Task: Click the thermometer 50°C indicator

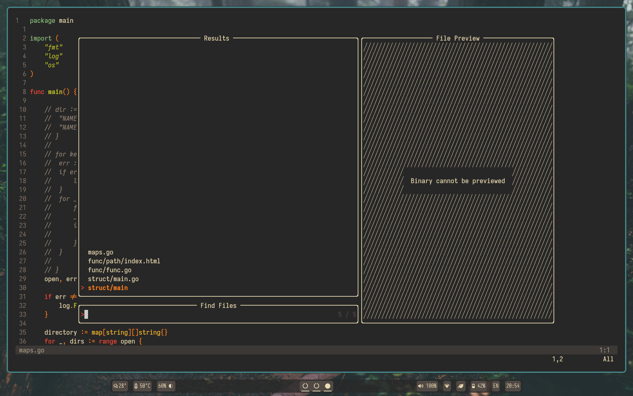Action: (x=142, y=386)
